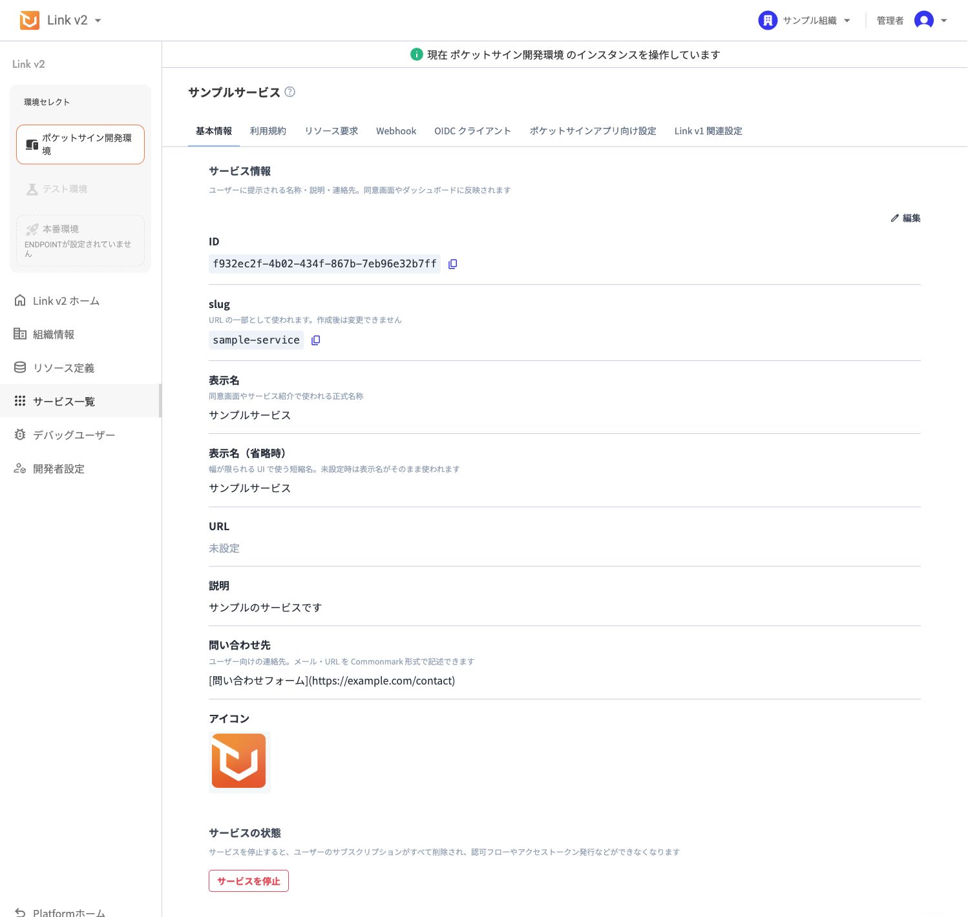The height and width of the screenshot is (917, 968).
Task: Open the user account dropdown arrow
Action: pos(944,21)
